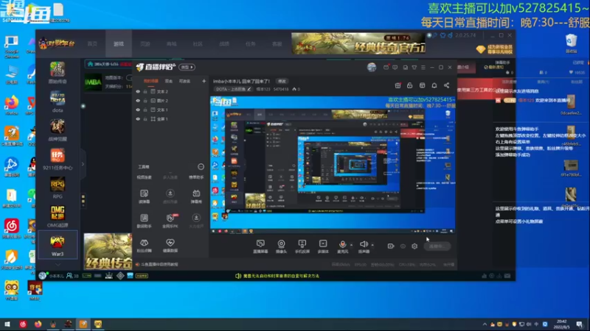590x331 pixels.
Task: Show more games via the sidebar down chevron
Action: [x=58, y=265]
